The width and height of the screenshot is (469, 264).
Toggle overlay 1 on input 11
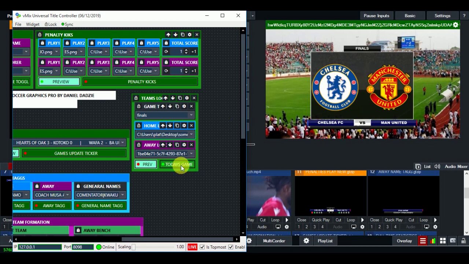point(299,227)
